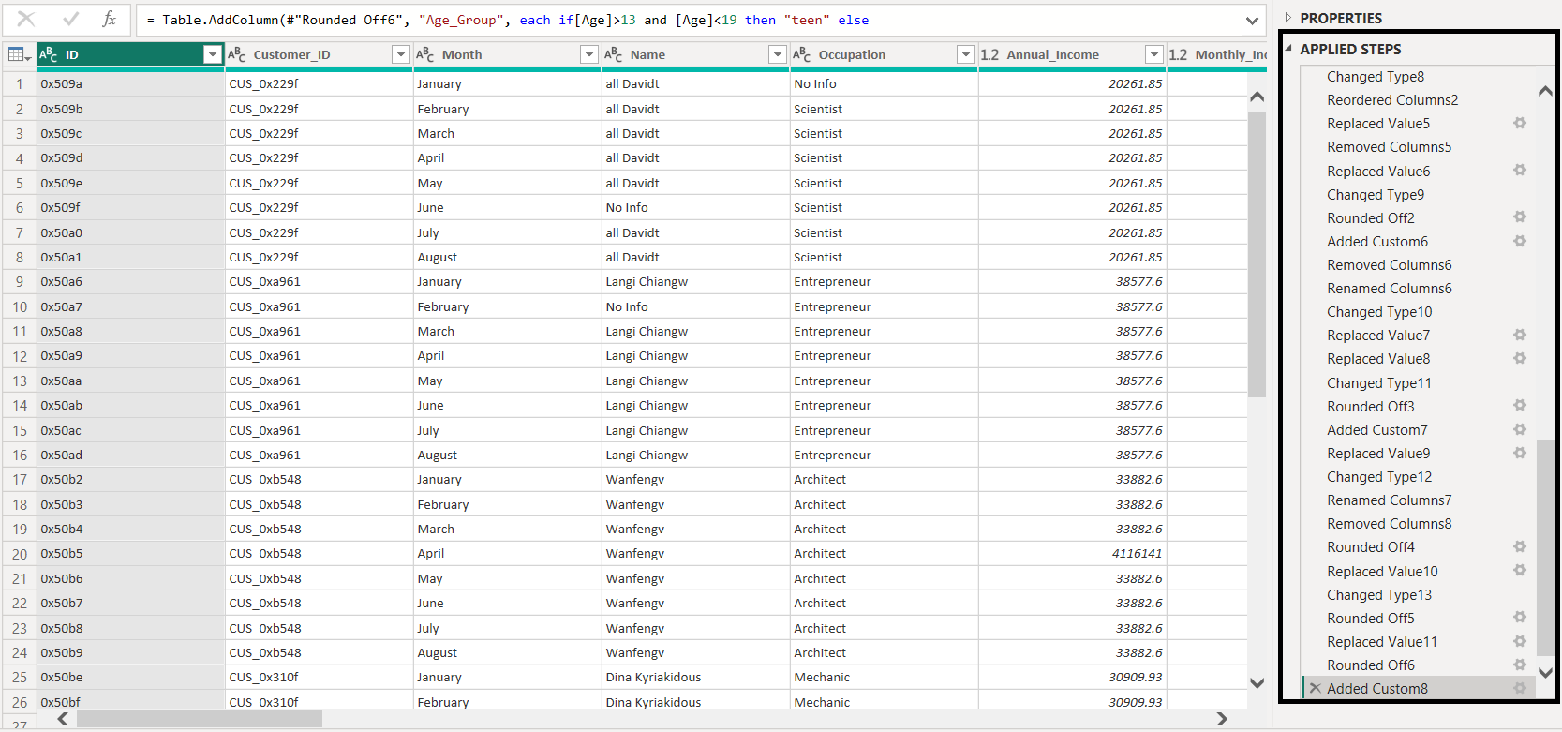Select the Removed Columns6 step
Image resolution: width=1562 pixels, height=732 pixels.
pyautogui.click(x=1389, y=265)
